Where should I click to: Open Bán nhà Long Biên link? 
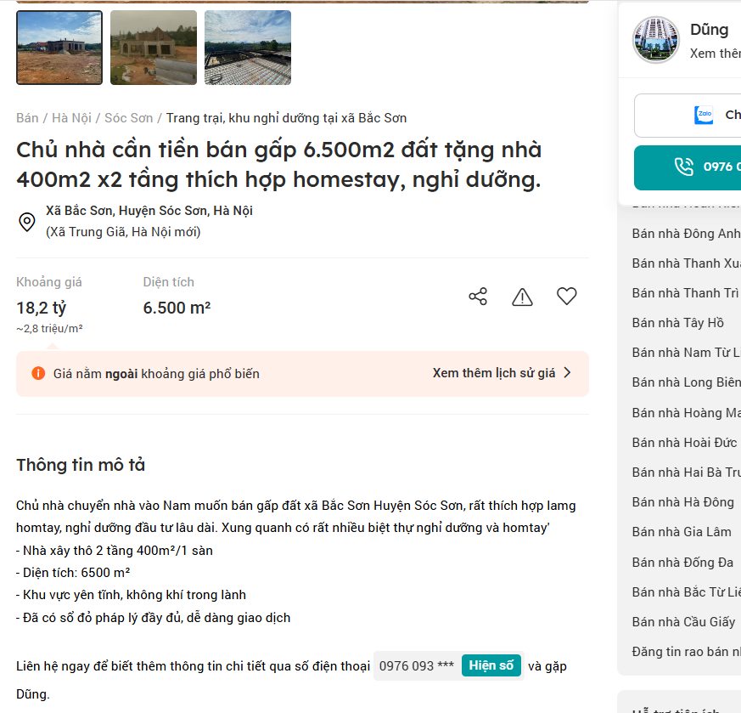686,382
